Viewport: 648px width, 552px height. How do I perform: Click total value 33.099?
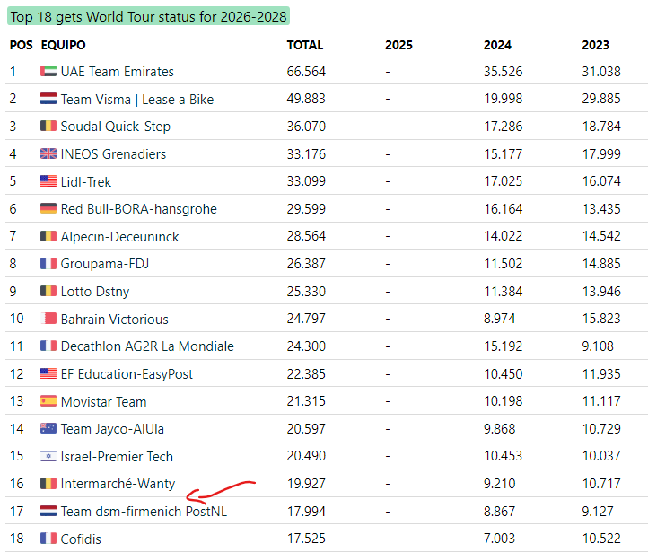[x=306, y=181]
